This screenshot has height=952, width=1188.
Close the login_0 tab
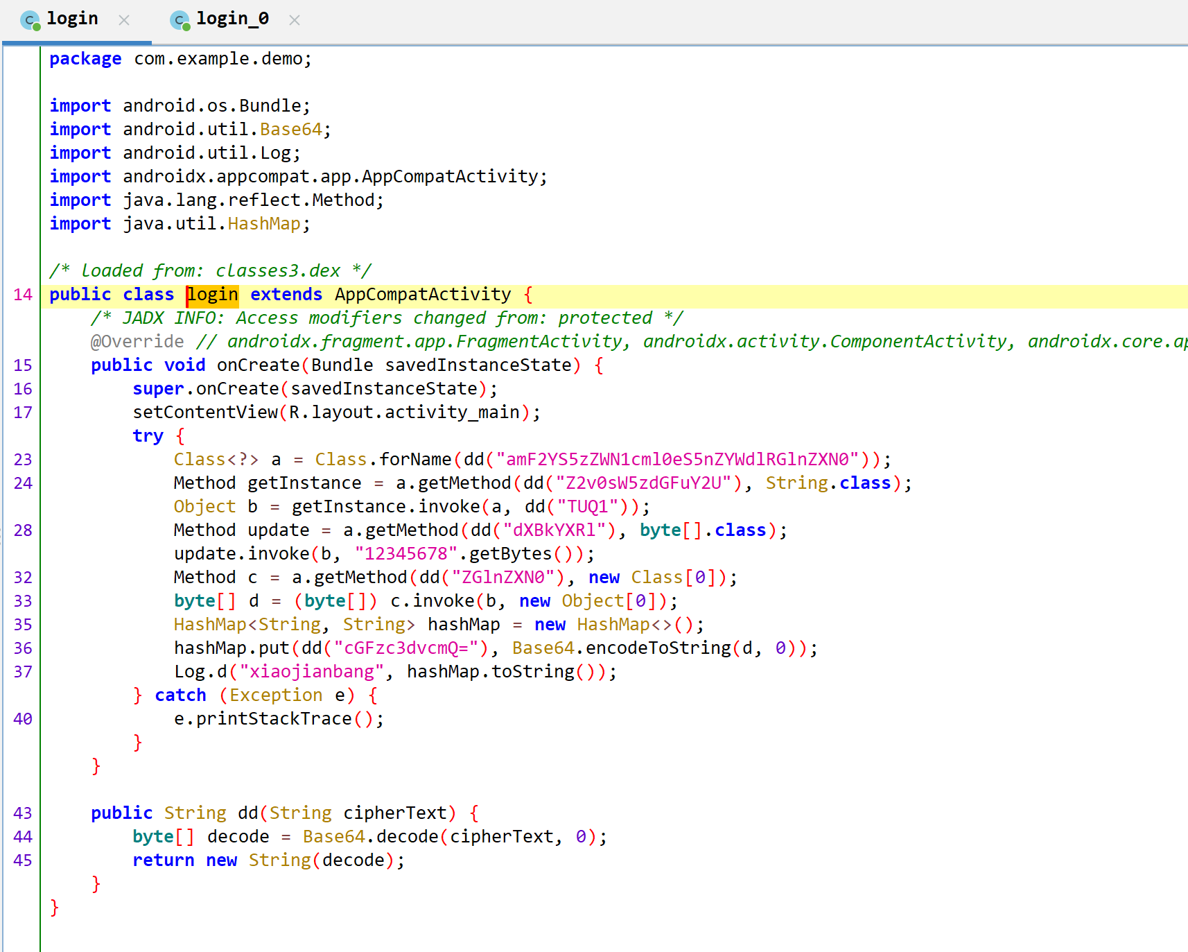295,20
